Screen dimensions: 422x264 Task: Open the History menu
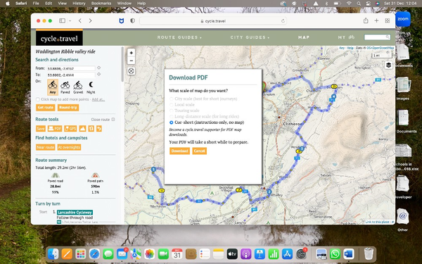click(x=79, y=4)
